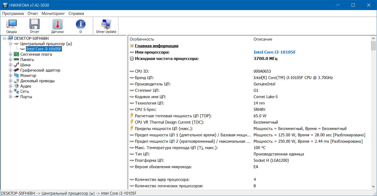The height and width of the screenshot is (196, 377).
Task: Expand the Графический адаптер tree node
Action: [10, 70]
